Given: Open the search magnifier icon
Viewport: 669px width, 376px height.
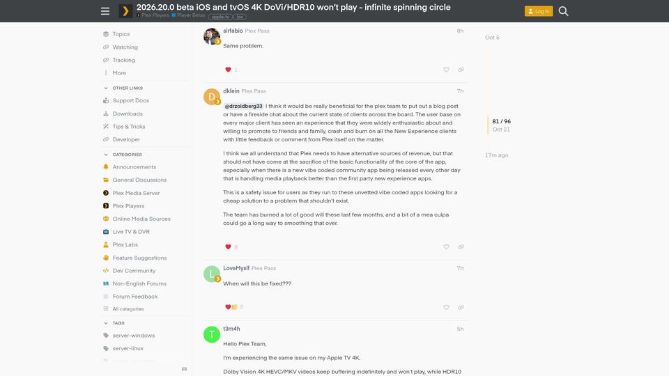Looking at the screenshot, I should [563, 11].
